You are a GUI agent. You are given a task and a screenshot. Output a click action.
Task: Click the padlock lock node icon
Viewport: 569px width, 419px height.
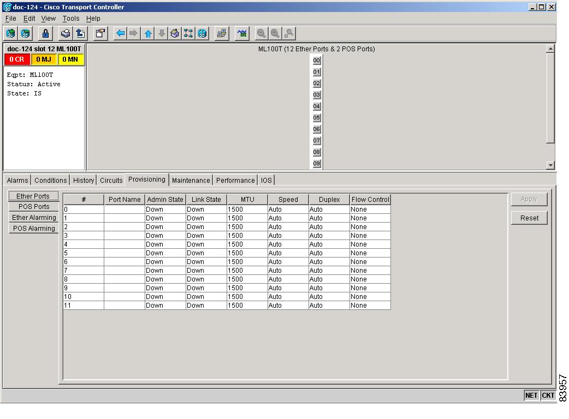tap(46, 34)
